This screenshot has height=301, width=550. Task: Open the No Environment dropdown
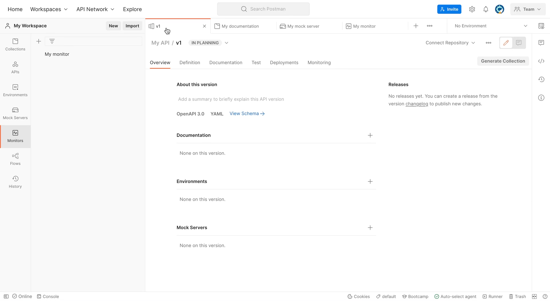[490, 26]
